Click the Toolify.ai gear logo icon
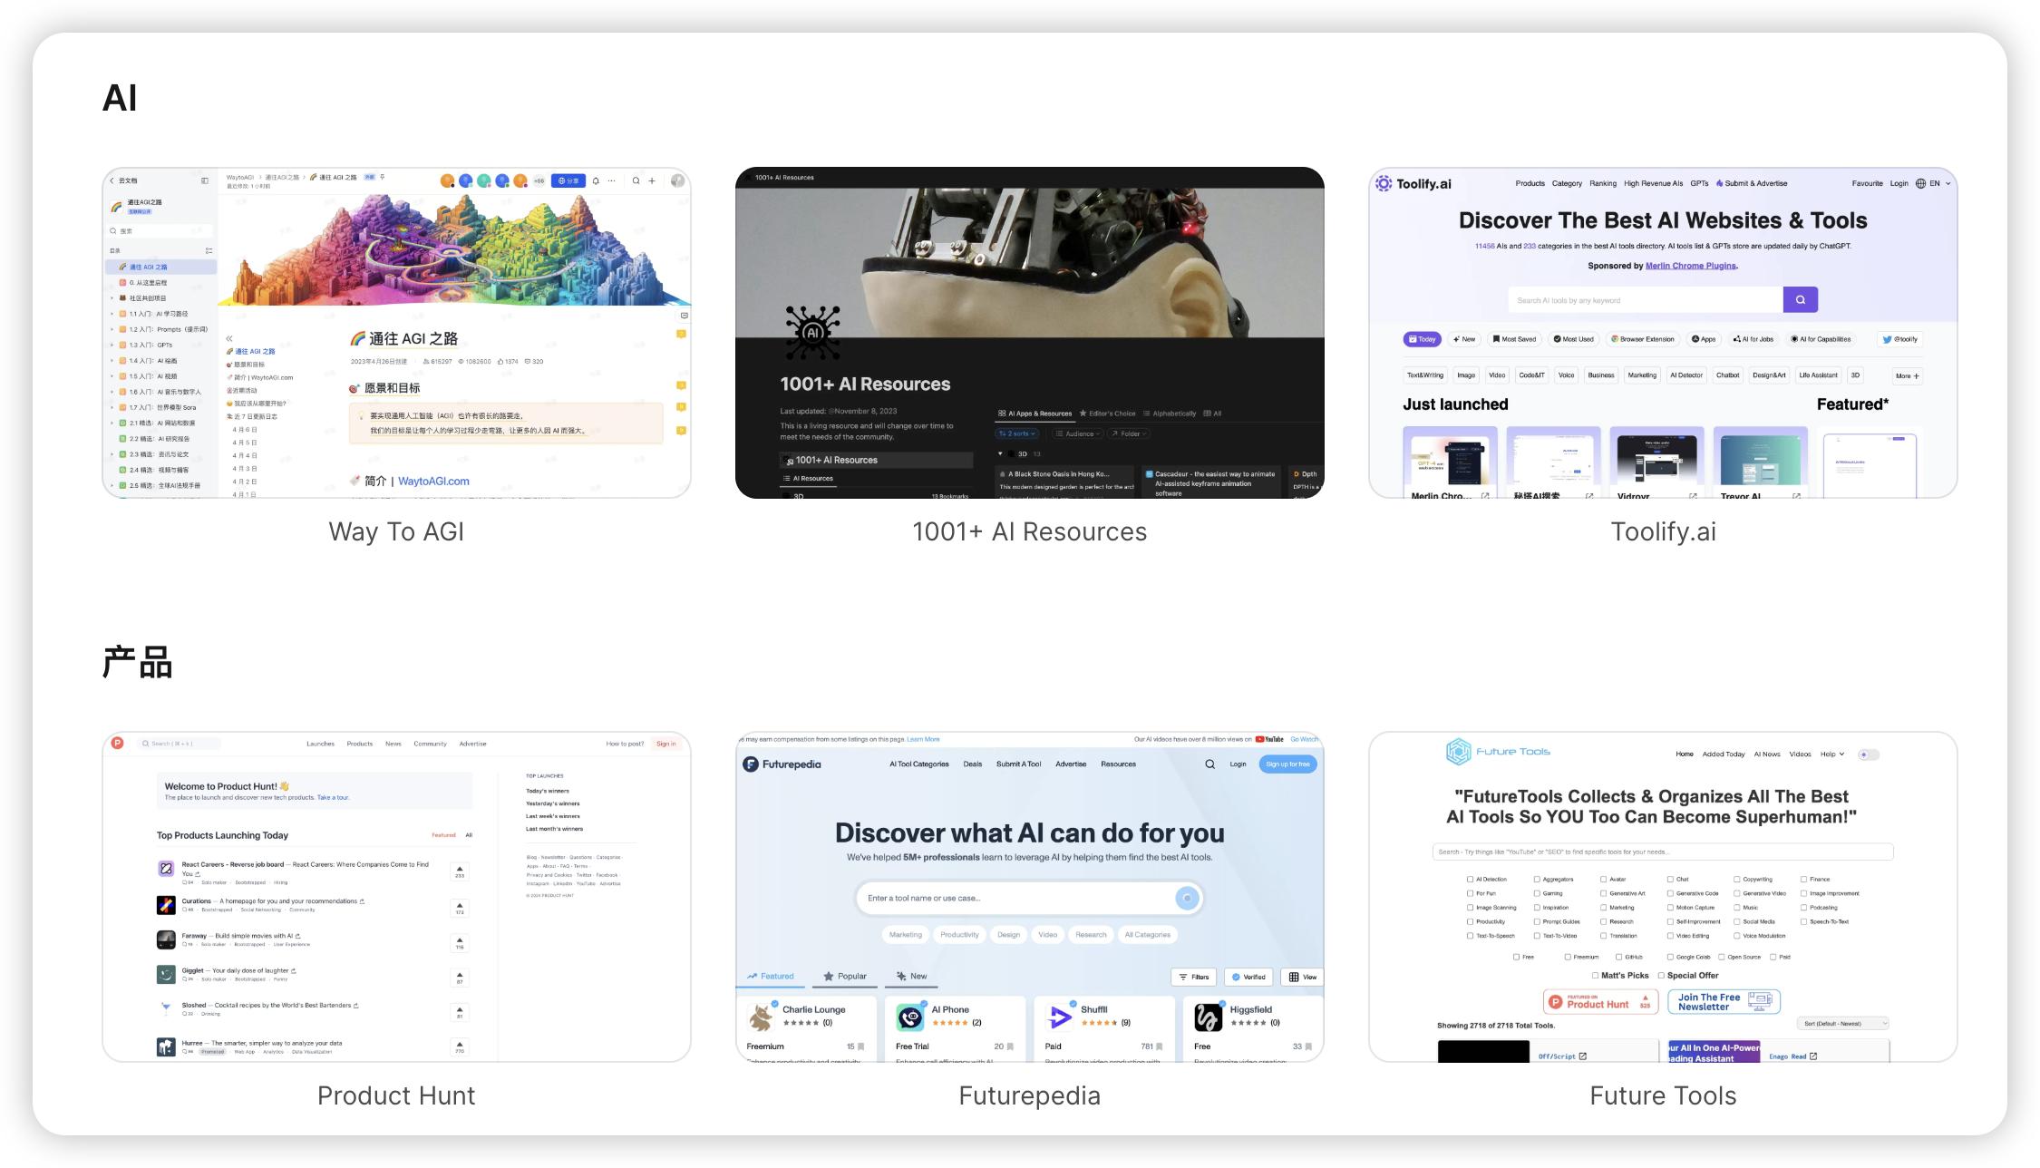 coord(1384,183)
